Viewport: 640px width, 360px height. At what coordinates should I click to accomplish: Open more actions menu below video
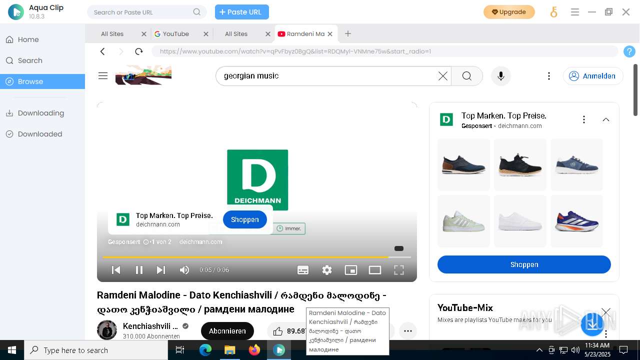click(x=408, y=331)
